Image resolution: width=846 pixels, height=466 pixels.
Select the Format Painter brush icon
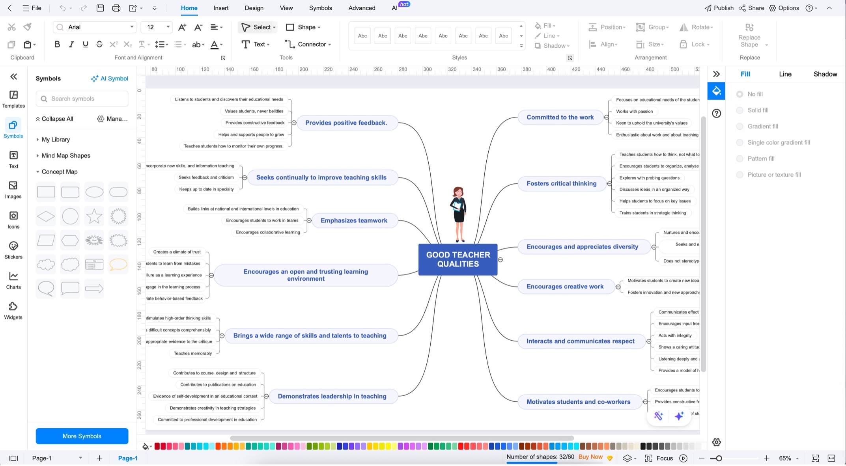27,27
